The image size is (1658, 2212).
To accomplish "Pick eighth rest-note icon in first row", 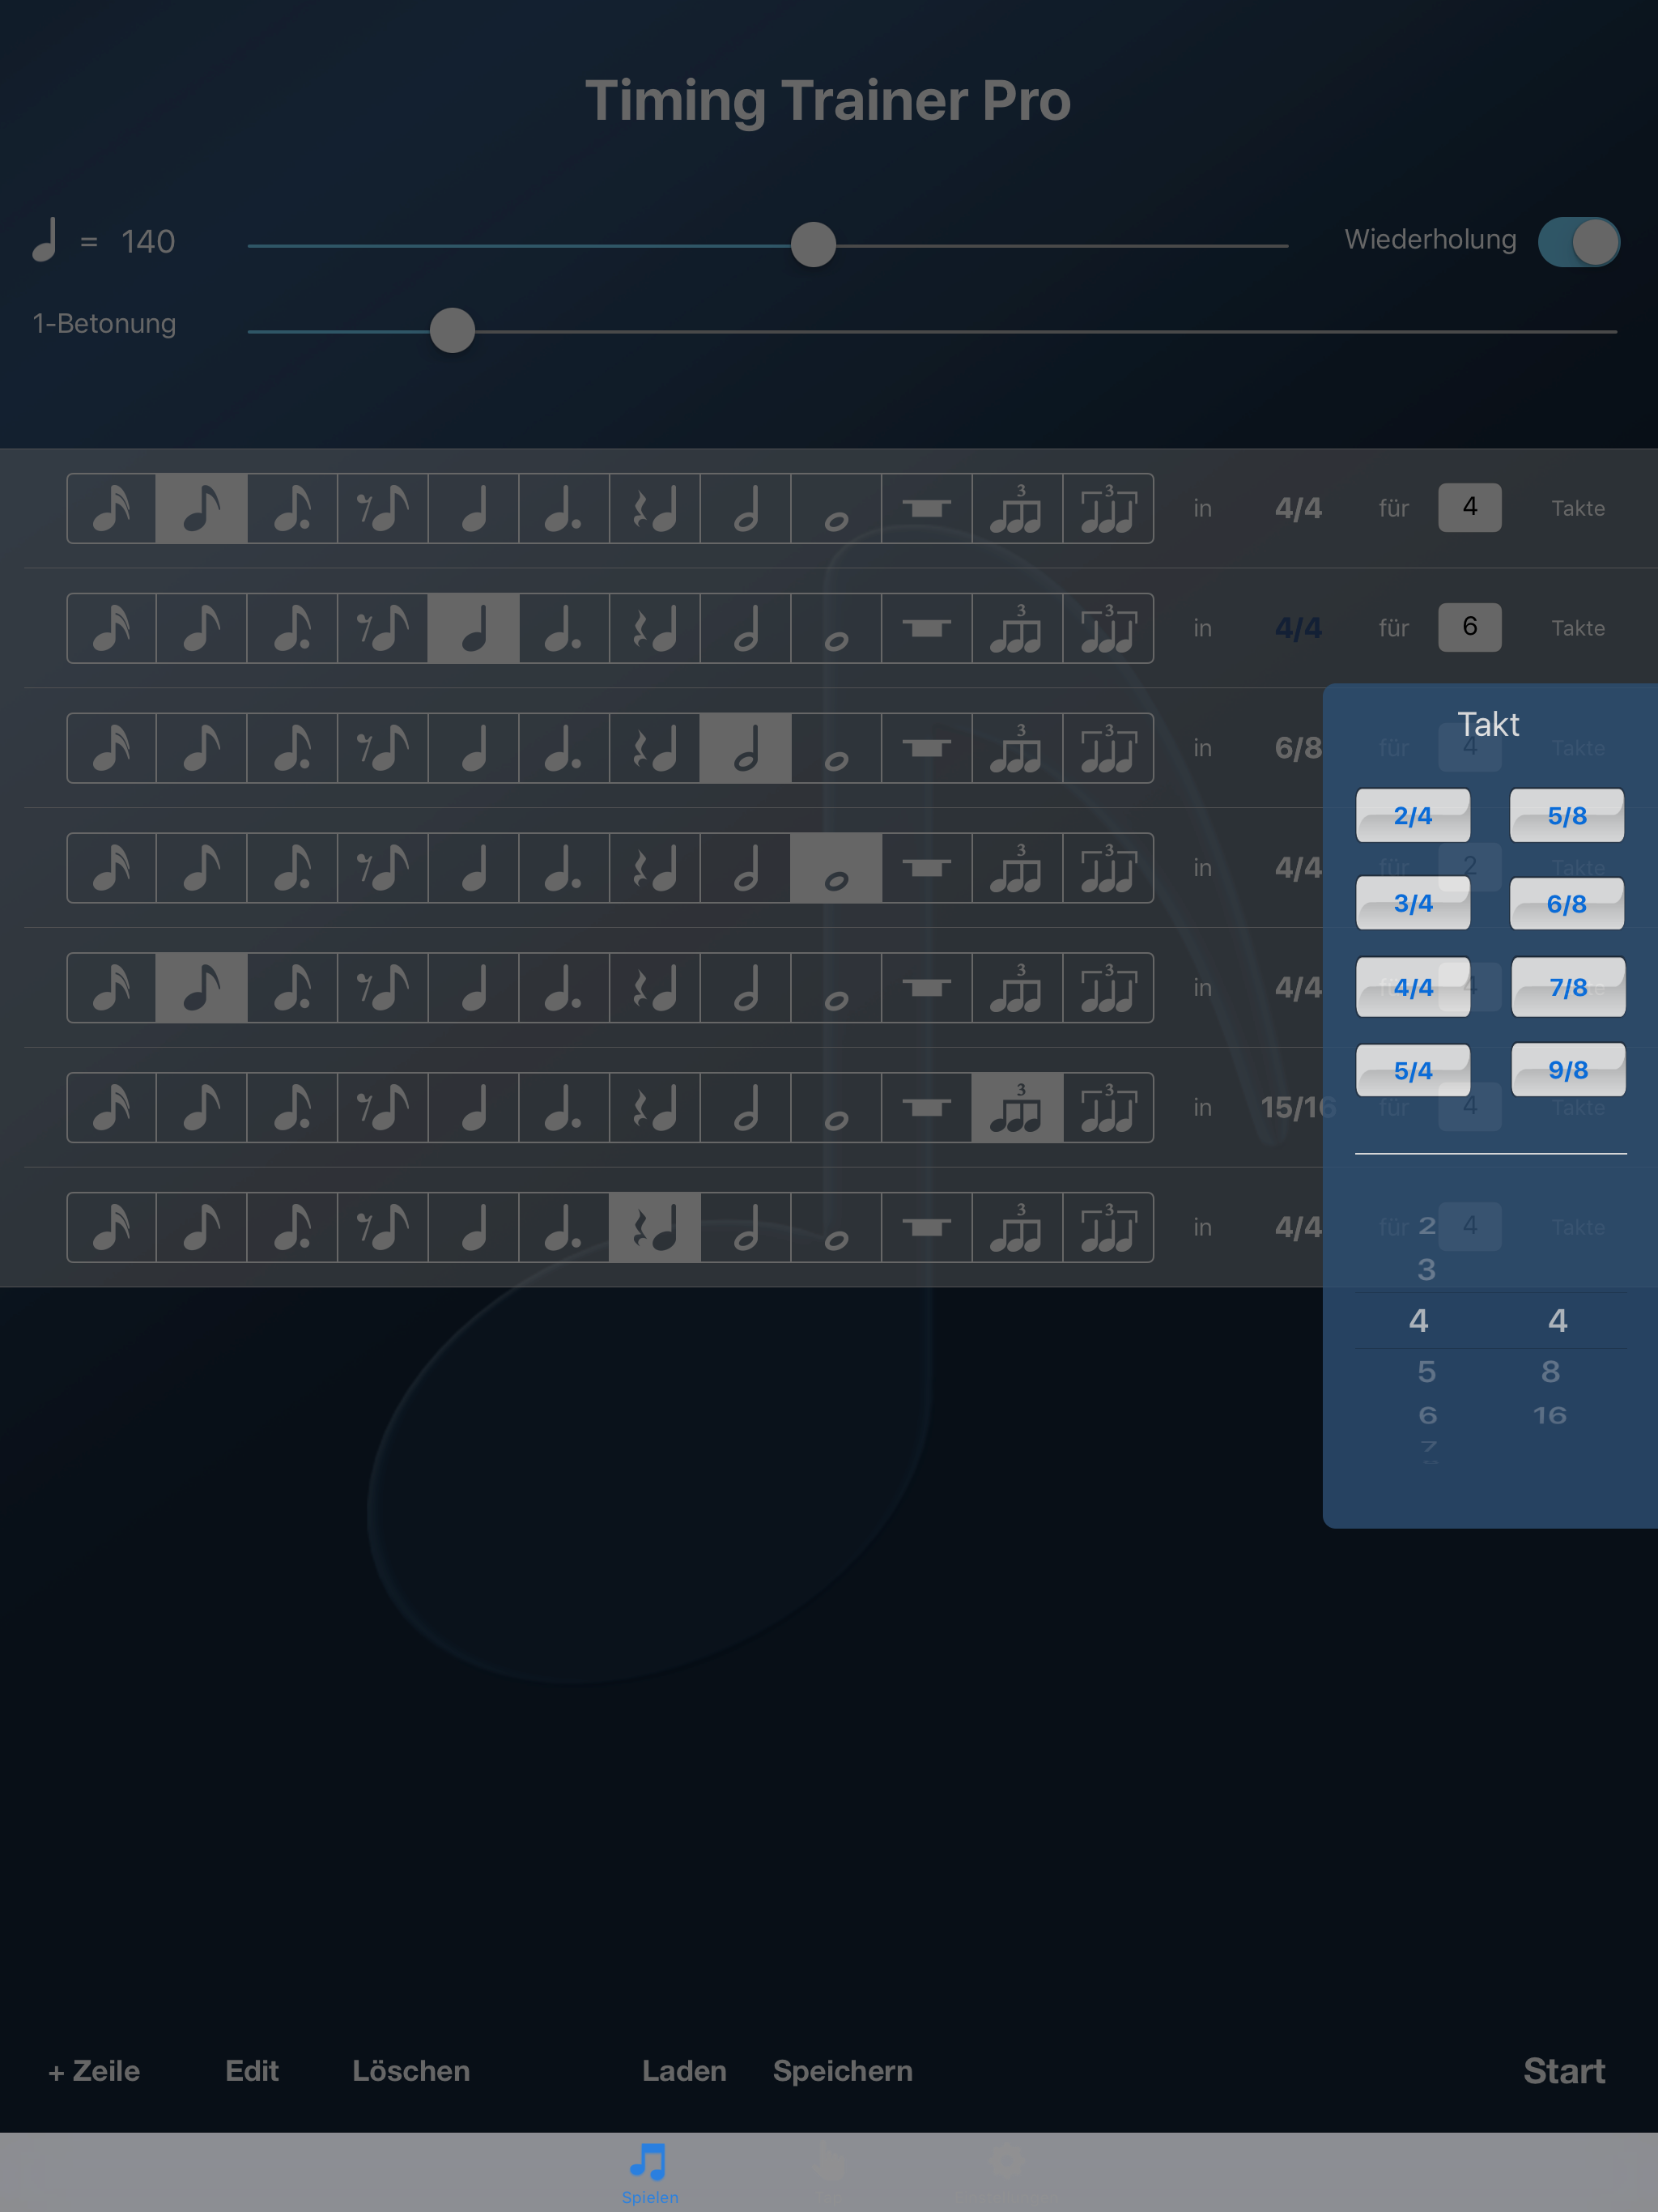I will 383,508.
